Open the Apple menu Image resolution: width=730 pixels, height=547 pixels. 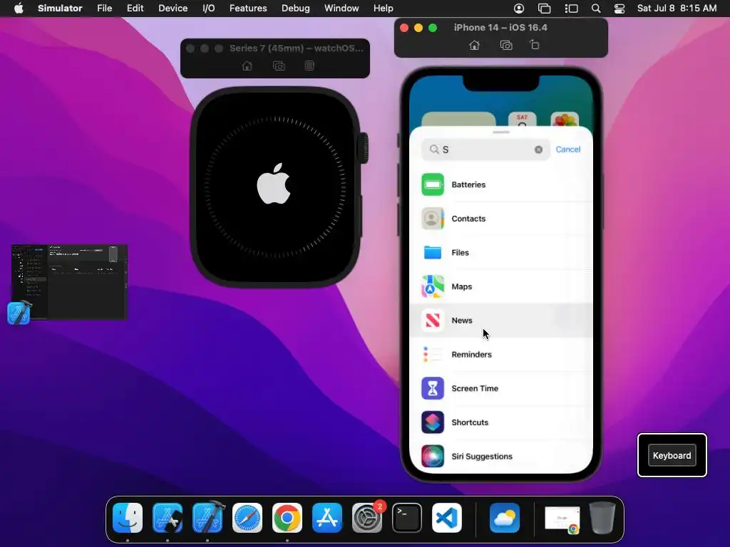coord(19,9)
